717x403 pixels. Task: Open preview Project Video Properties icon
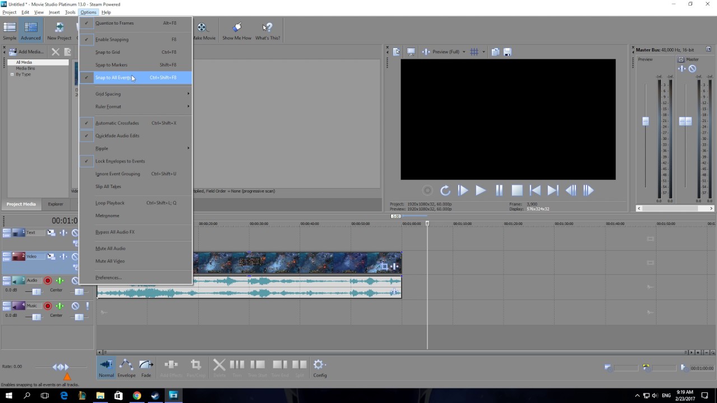397,51
